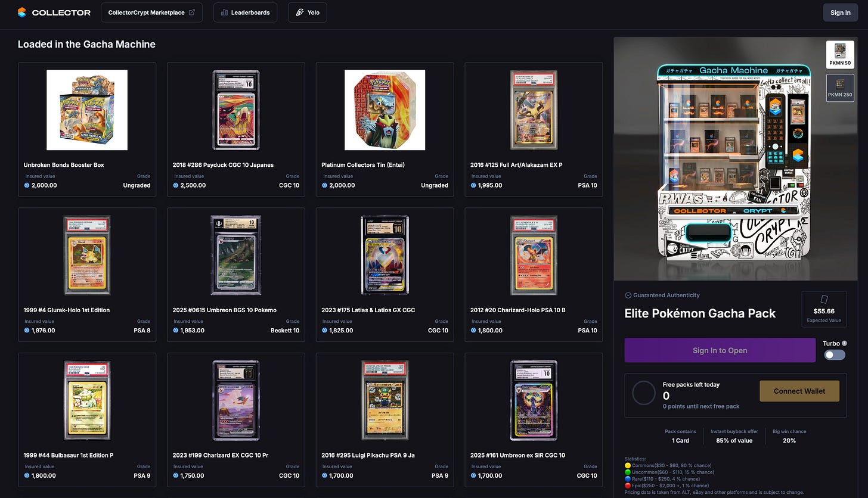
Task: Click the Guaranteed Authenticity check icon
Action: click(628, 295)
